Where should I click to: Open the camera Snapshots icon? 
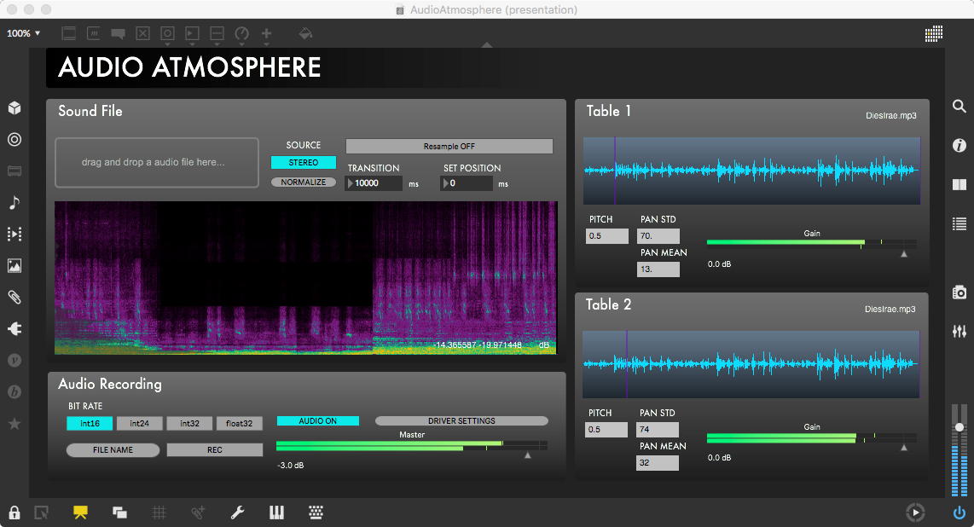click(960, 292)
